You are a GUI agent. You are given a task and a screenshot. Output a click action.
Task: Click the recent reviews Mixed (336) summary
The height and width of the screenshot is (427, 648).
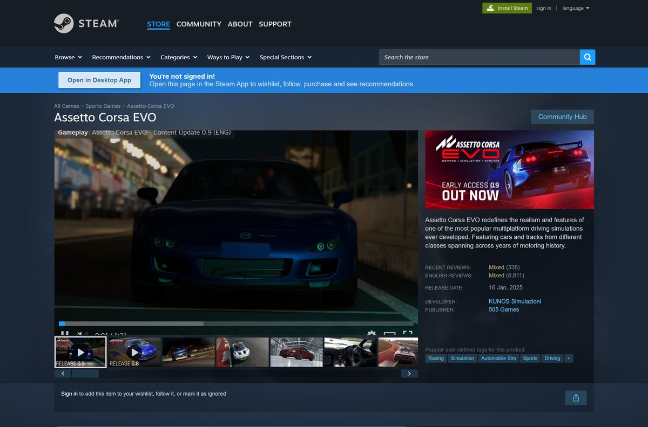click(504, 267)
